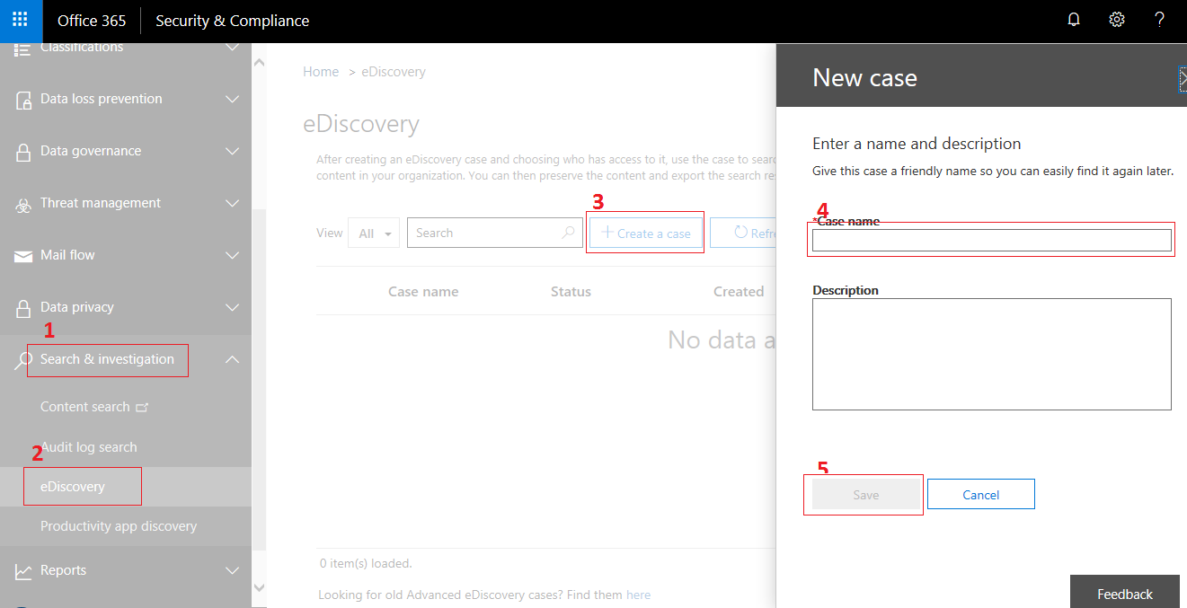Click the Cancel button
Screen dimensions: 1187x608
(980, 495)
